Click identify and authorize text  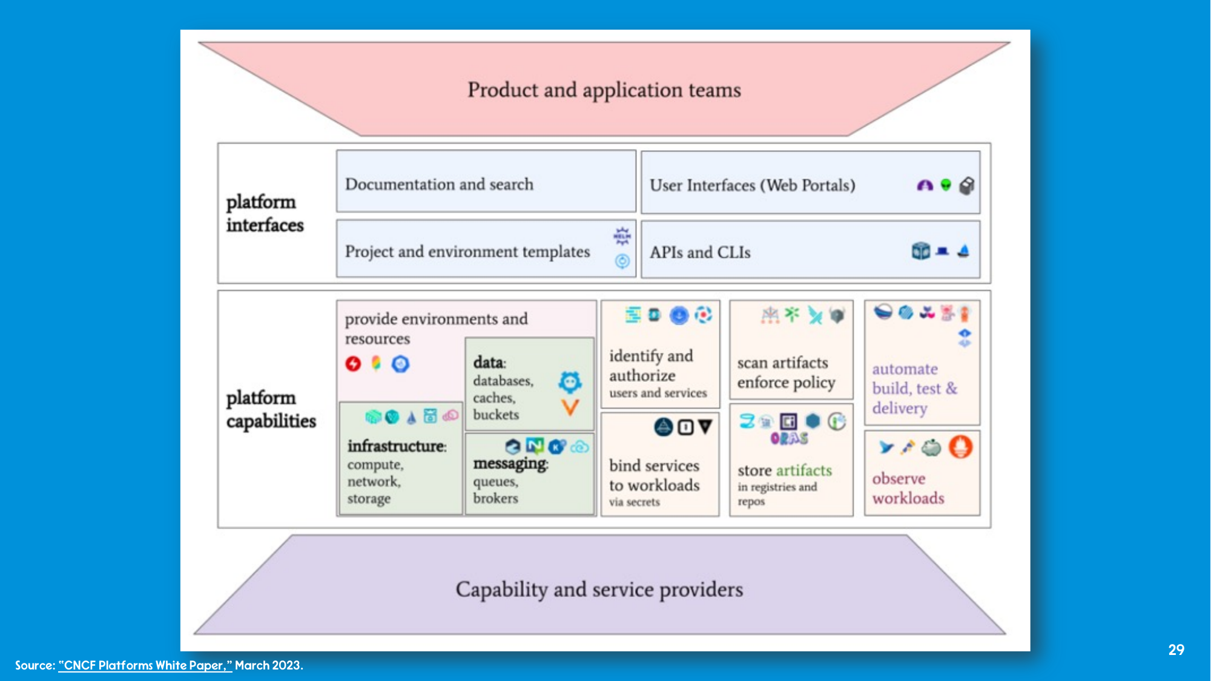point(651,366)
